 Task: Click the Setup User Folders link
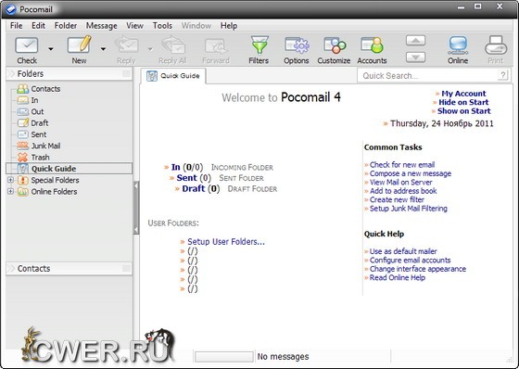point(226,242)
